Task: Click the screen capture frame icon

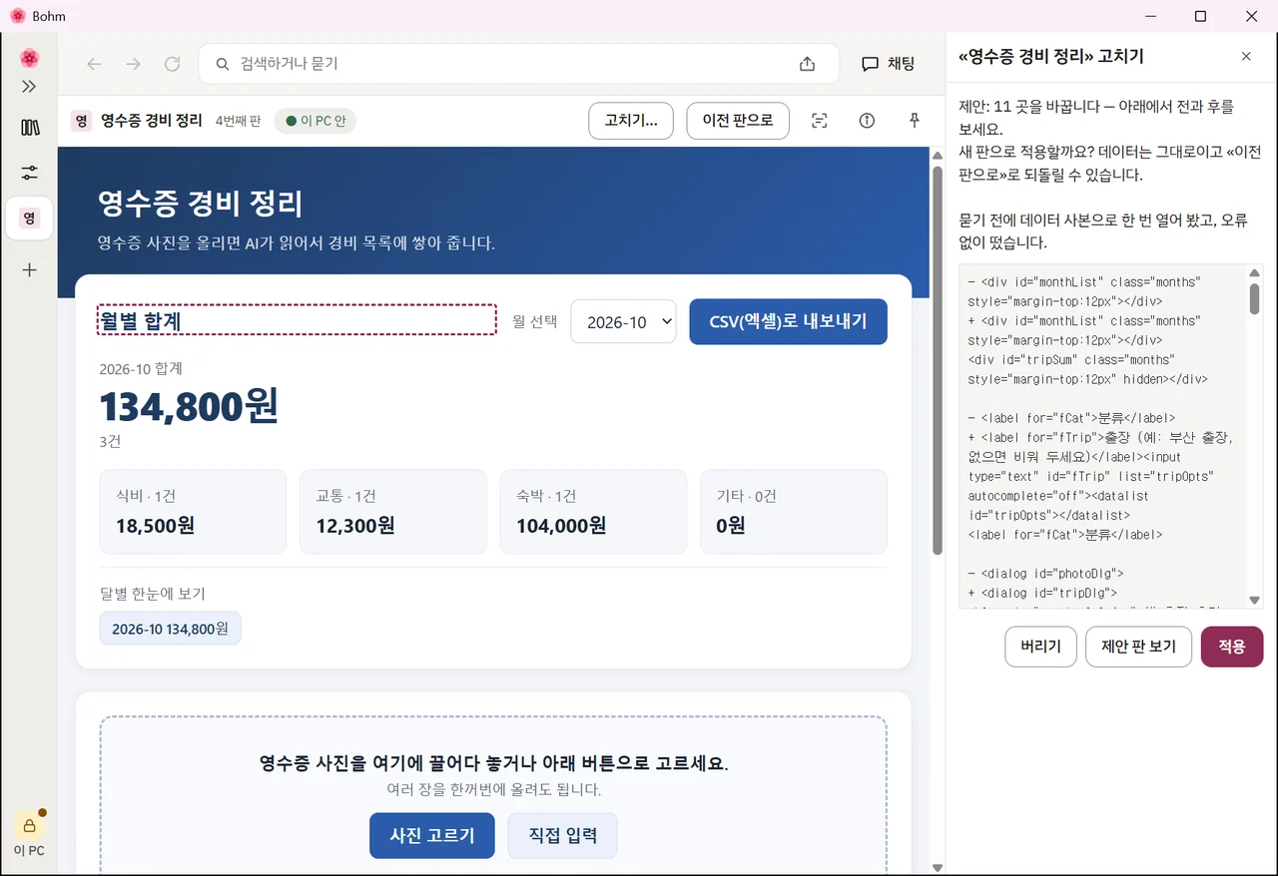Action: (x=820, y=121)
